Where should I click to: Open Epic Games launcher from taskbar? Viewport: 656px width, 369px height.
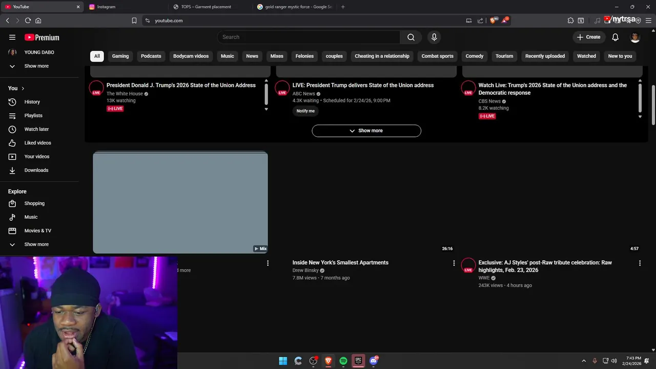[x=358, y=361]
